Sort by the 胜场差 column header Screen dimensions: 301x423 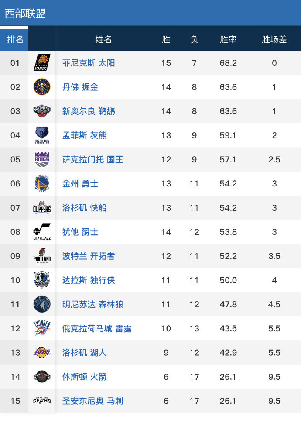click(x=274, y=39)
